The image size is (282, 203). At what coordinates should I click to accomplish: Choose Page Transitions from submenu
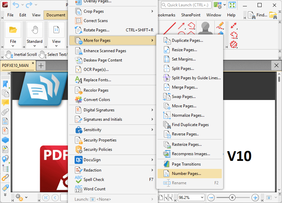coord(190,164)
